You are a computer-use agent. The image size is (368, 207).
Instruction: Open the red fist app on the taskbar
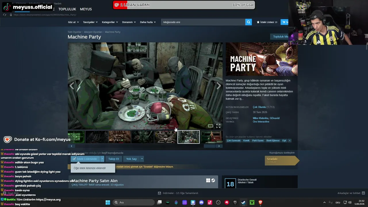[x=227, y=202]
